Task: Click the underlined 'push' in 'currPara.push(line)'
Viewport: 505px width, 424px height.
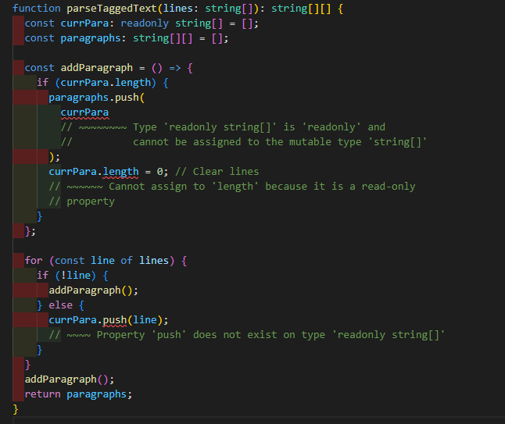Action: pos(115,320)
